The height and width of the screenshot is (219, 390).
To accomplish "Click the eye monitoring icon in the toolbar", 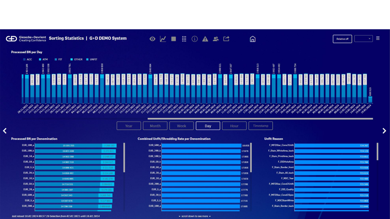I will (153, 39).
